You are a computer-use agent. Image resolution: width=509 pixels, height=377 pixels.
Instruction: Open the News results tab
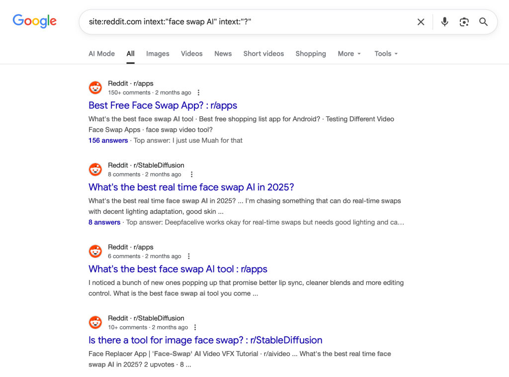click(223, 54)
